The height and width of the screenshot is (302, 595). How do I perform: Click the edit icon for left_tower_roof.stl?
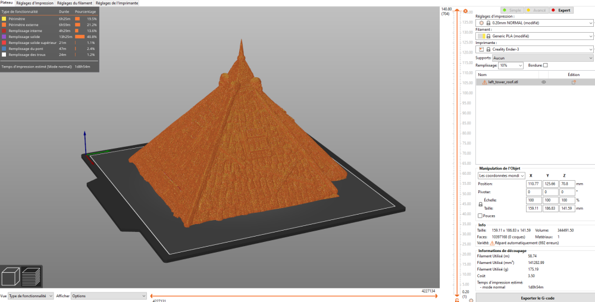(574, 82)
